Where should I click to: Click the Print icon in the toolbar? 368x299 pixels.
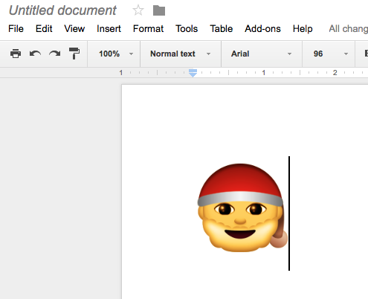[x=16, y=54]
